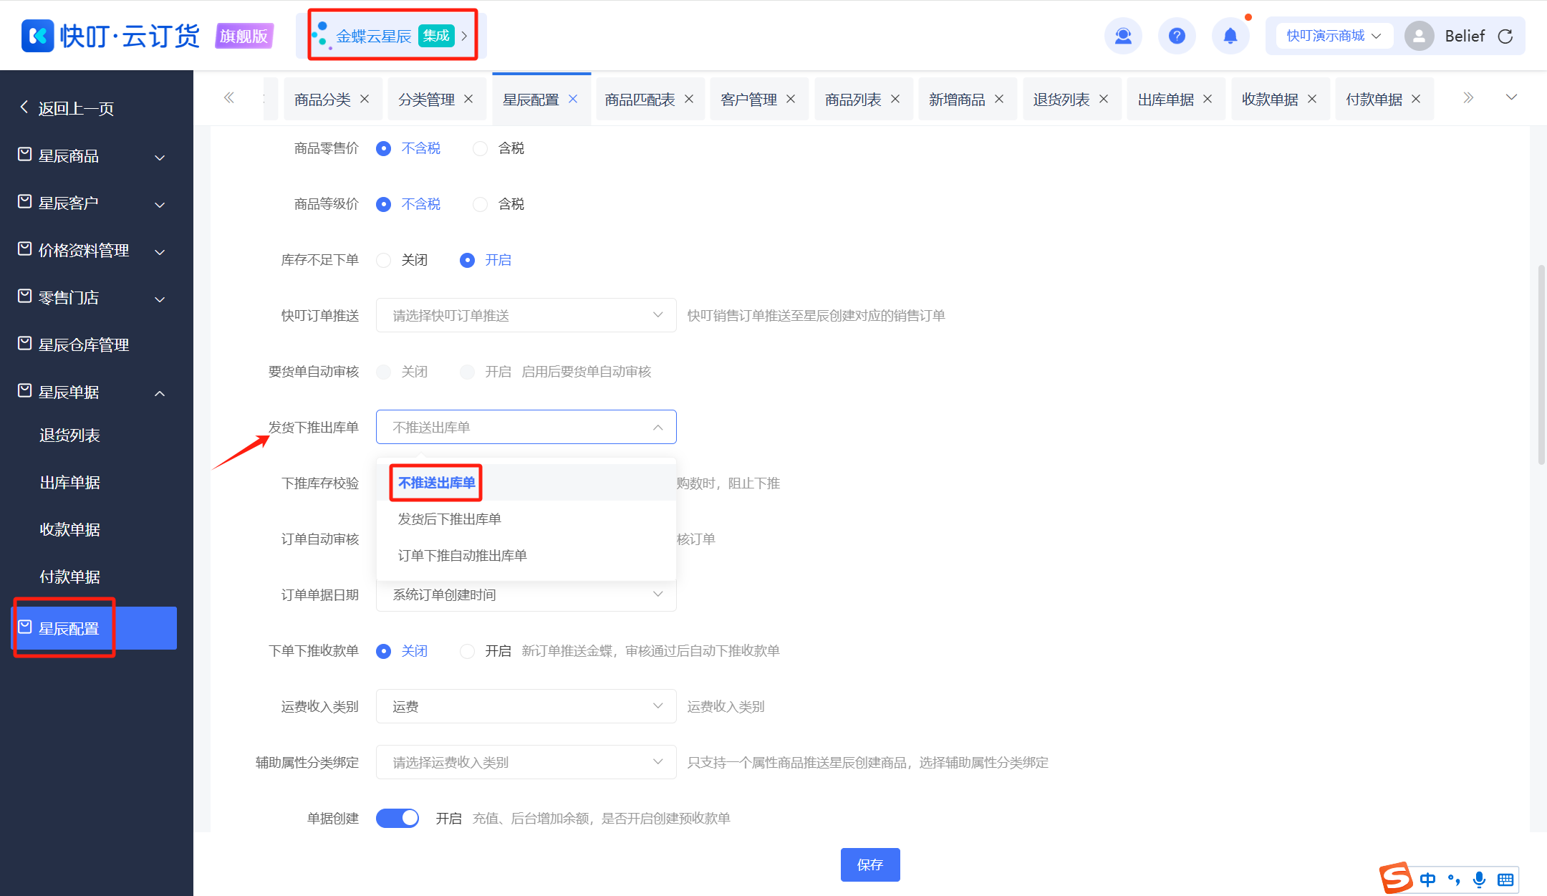Select 开启 for 库存不足下单

[x=486, y=260]
